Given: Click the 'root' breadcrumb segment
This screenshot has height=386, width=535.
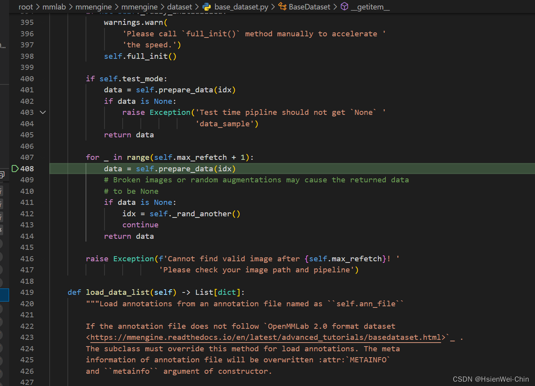Looking at the screenshot, I should click(x=26, y=7).
